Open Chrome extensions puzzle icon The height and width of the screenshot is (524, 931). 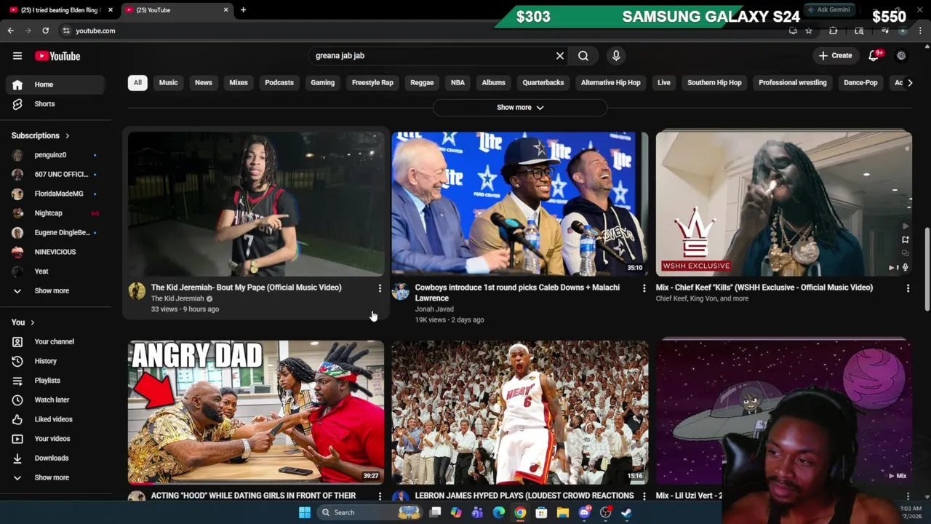click(834, 31)
